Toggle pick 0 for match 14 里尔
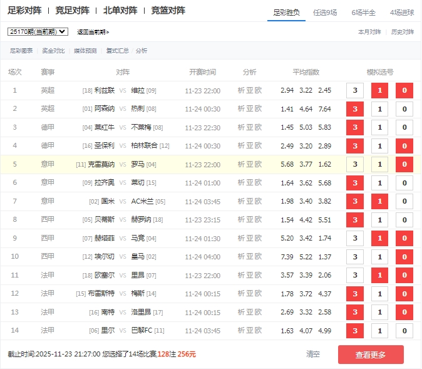422x369 pixels. [404, 331]
